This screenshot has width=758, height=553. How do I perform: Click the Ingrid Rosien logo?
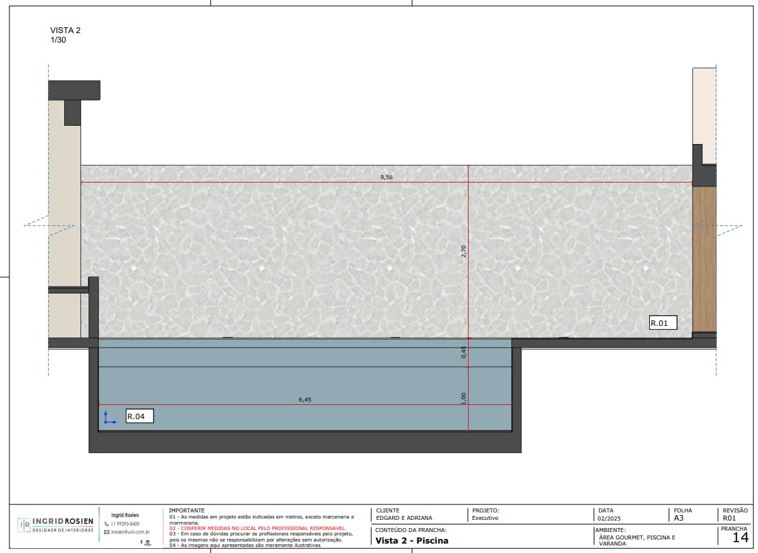pos(55,525)
